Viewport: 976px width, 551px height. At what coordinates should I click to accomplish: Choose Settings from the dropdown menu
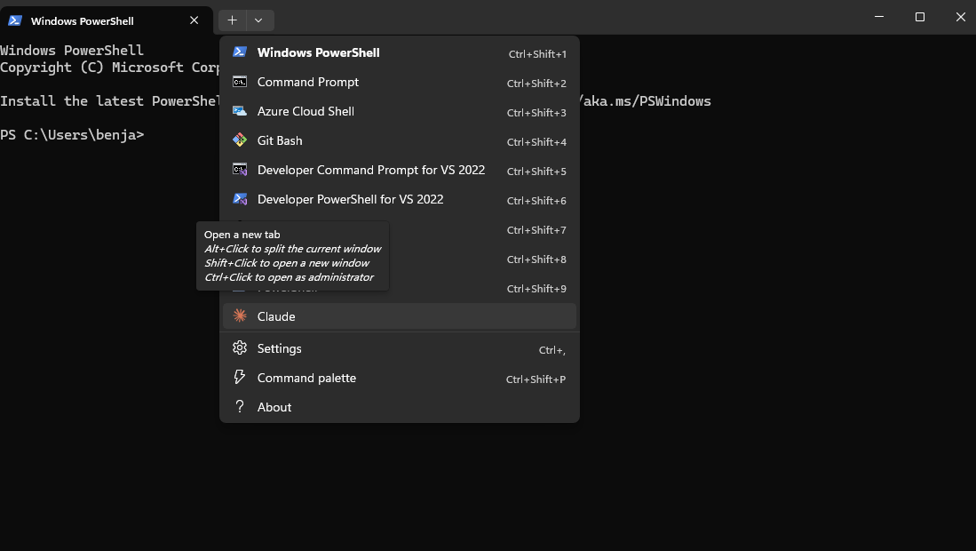(280, 348)
